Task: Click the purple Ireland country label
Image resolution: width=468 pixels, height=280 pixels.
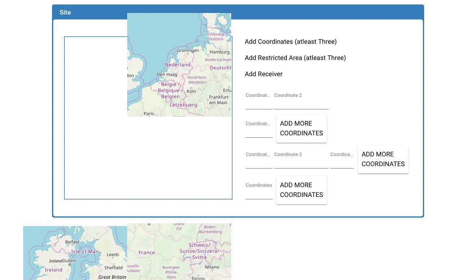Action: [54, 270]
